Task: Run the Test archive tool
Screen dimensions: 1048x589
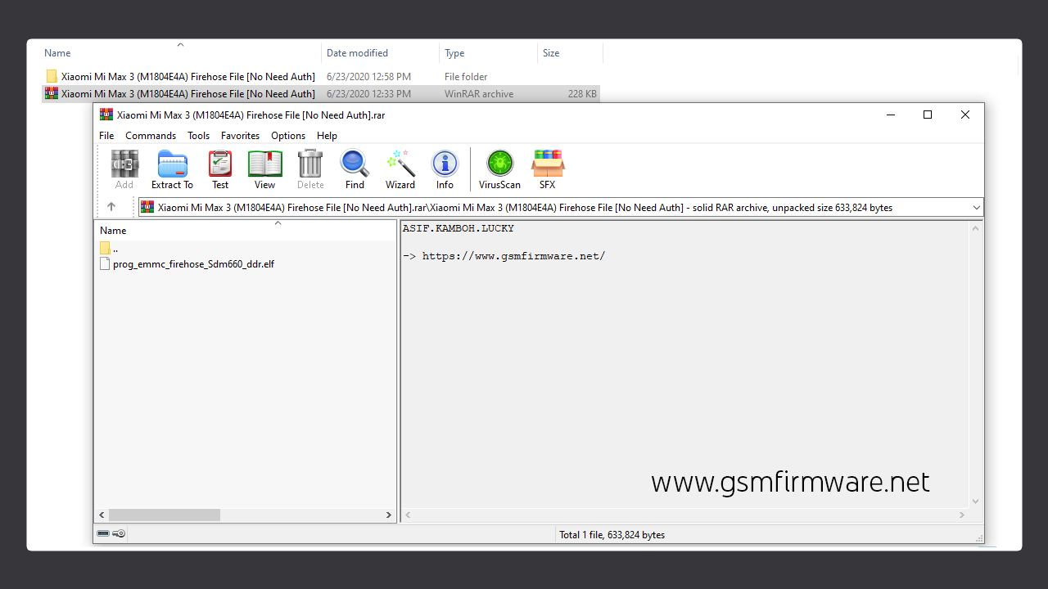Action: [x=220, y=169]
